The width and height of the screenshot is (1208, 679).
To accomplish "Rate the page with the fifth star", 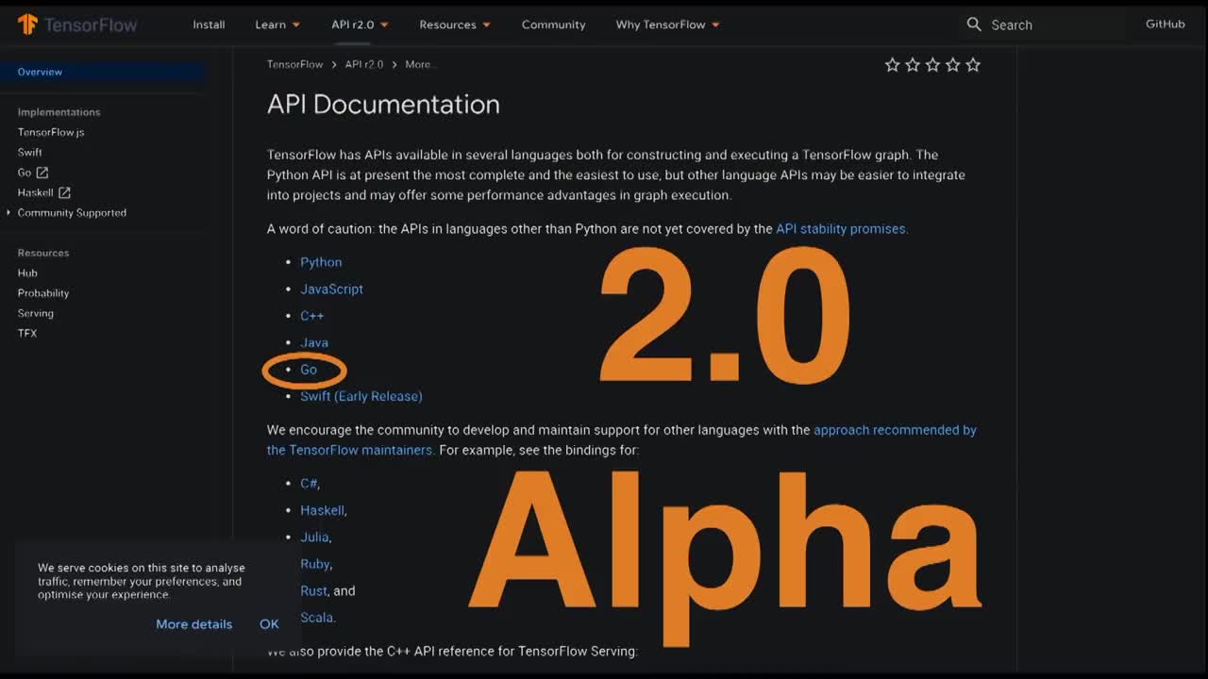I will tap(973, 65).
